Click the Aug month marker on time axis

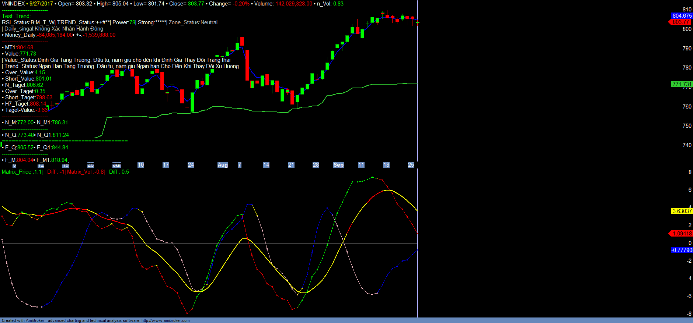[x=223, y=165]
